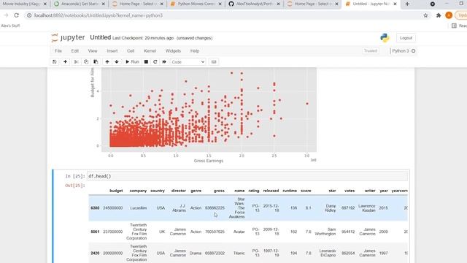
Task: Open the browser profile avatar
Action: 449,15
